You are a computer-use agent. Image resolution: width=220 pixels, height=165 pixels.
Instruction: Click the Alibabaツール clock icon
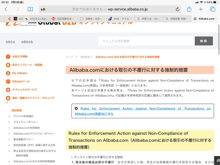pos(8,81)
